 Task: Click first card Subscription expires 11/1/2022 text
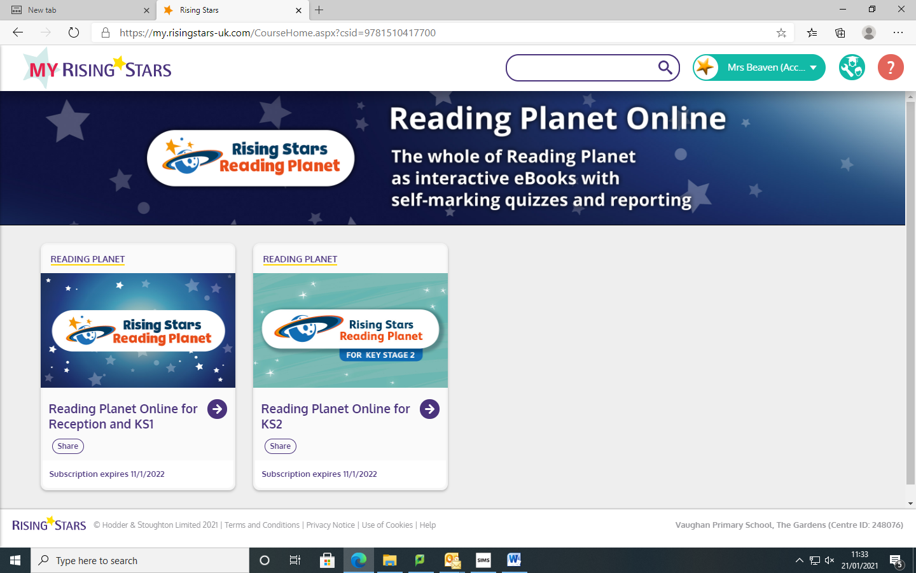(107, 474)
